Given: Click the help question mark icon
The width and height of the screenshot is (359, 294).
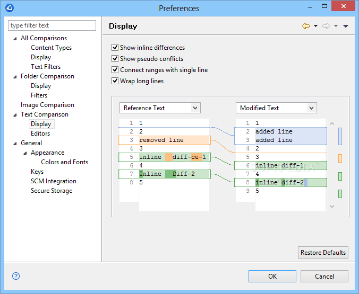Looking at the screenshot, I should pos(16,276).
